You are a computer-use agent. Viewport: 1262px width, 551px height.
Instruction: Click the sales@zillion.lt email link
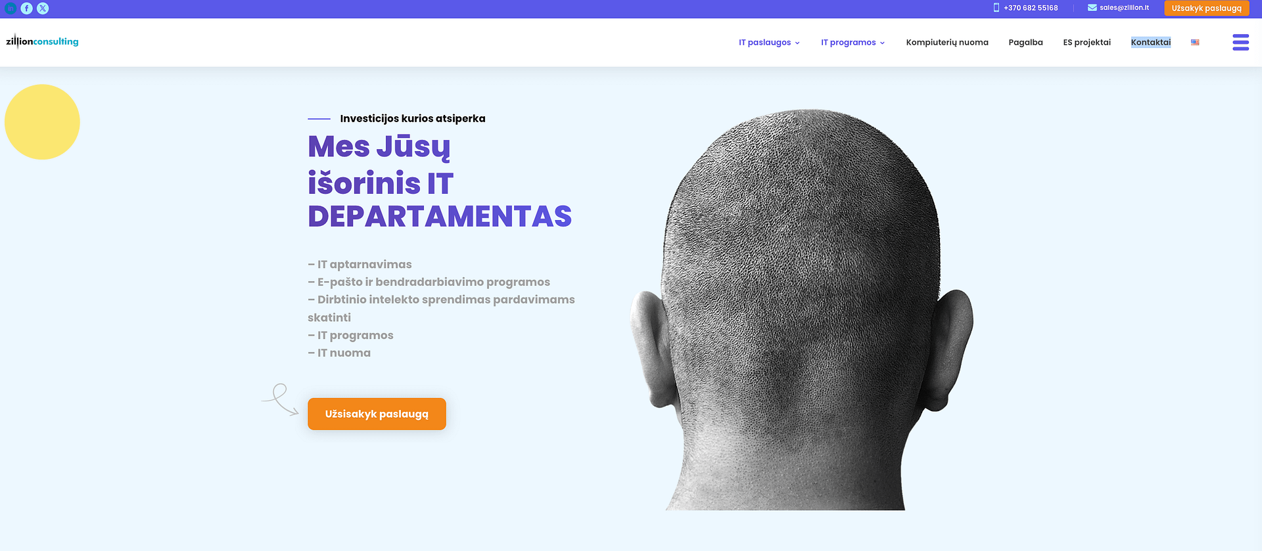pos(1124,8)
